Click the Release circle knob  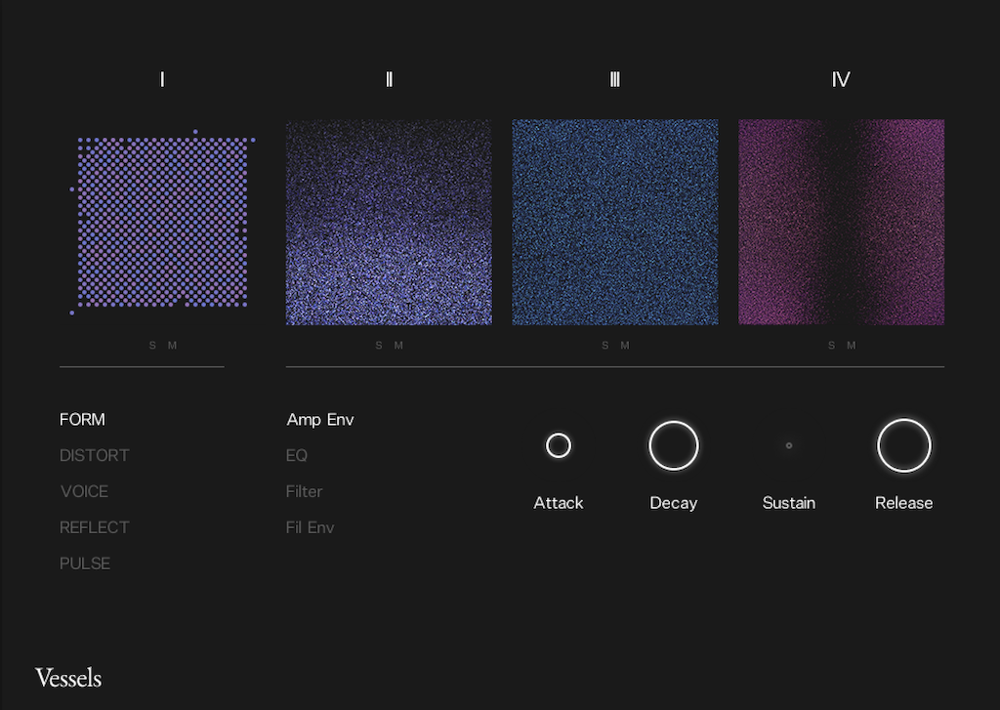point(904,445)
